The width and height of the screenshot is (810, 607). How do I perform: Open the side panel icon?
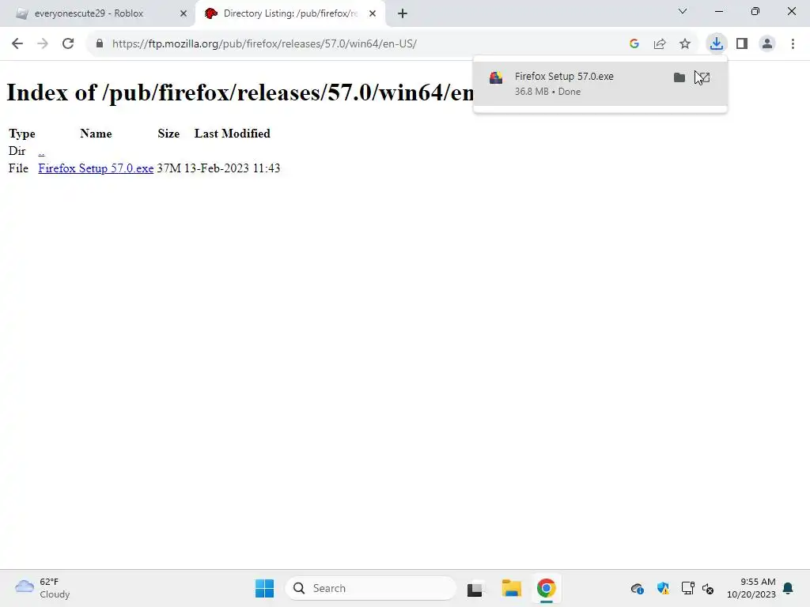[742, 44]
